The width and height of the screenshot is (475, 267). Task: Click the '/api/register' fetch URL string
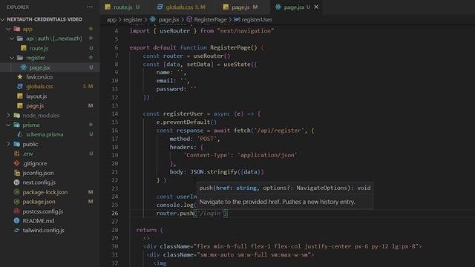(278, 131)
